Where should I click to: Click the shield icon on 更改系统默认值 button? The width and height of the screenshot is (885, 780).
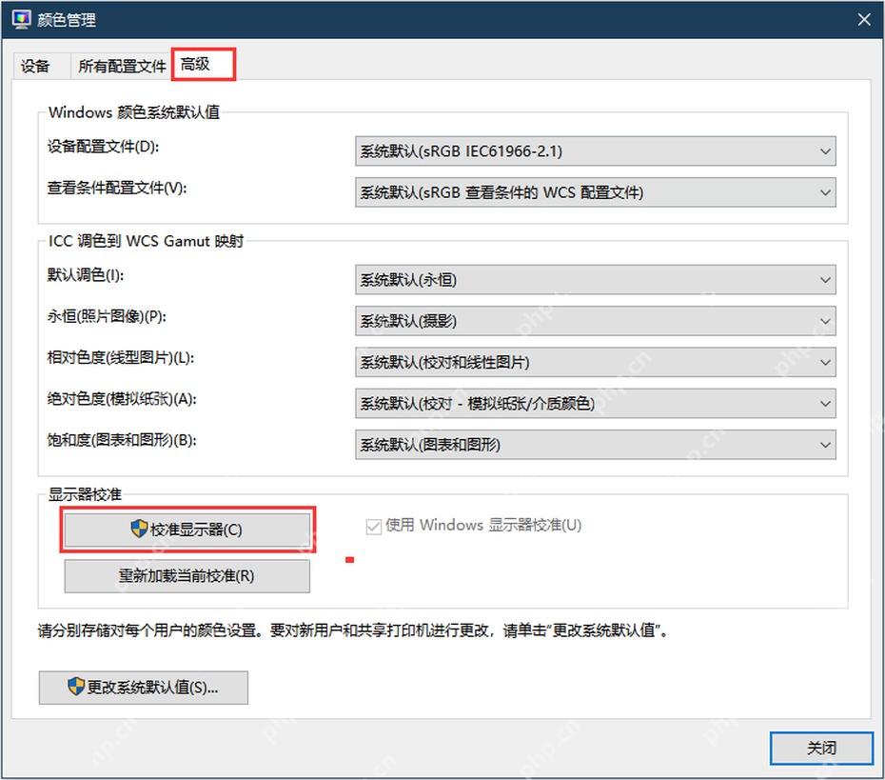75,687
